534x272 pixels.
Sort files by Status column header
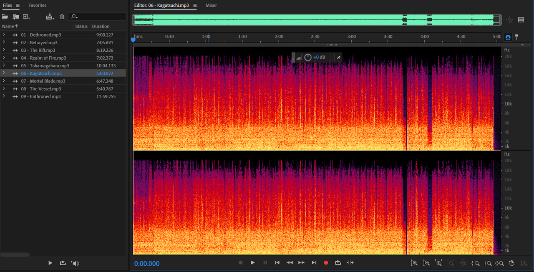tap(81, 26)
